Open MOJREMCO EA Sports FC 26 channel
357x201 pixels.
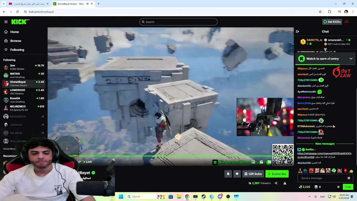click(24, 108)
